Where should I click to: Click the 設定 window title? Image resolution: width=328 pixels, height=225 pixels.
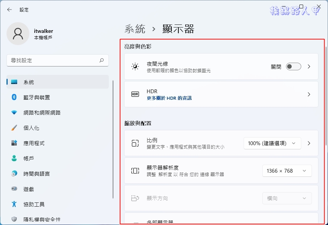click(x=24, y=10)
